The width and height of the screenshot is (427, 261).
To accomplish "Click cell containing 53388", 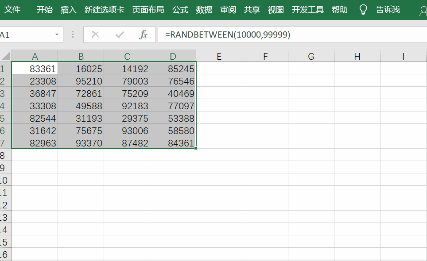I will (173, 118).
